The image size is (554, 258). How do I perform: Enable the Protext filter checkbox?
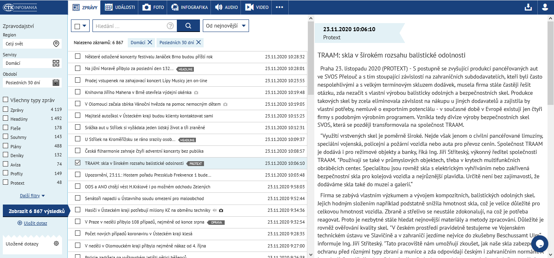pos(6,182)
